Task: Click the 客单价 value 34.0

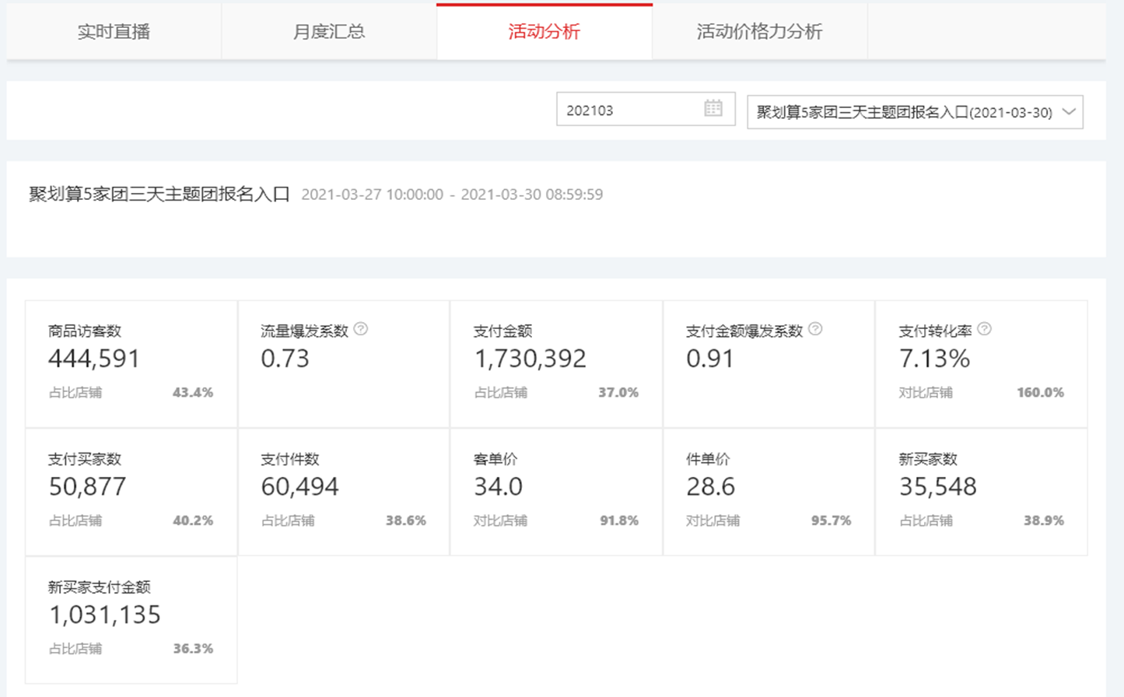Action: 498,487
